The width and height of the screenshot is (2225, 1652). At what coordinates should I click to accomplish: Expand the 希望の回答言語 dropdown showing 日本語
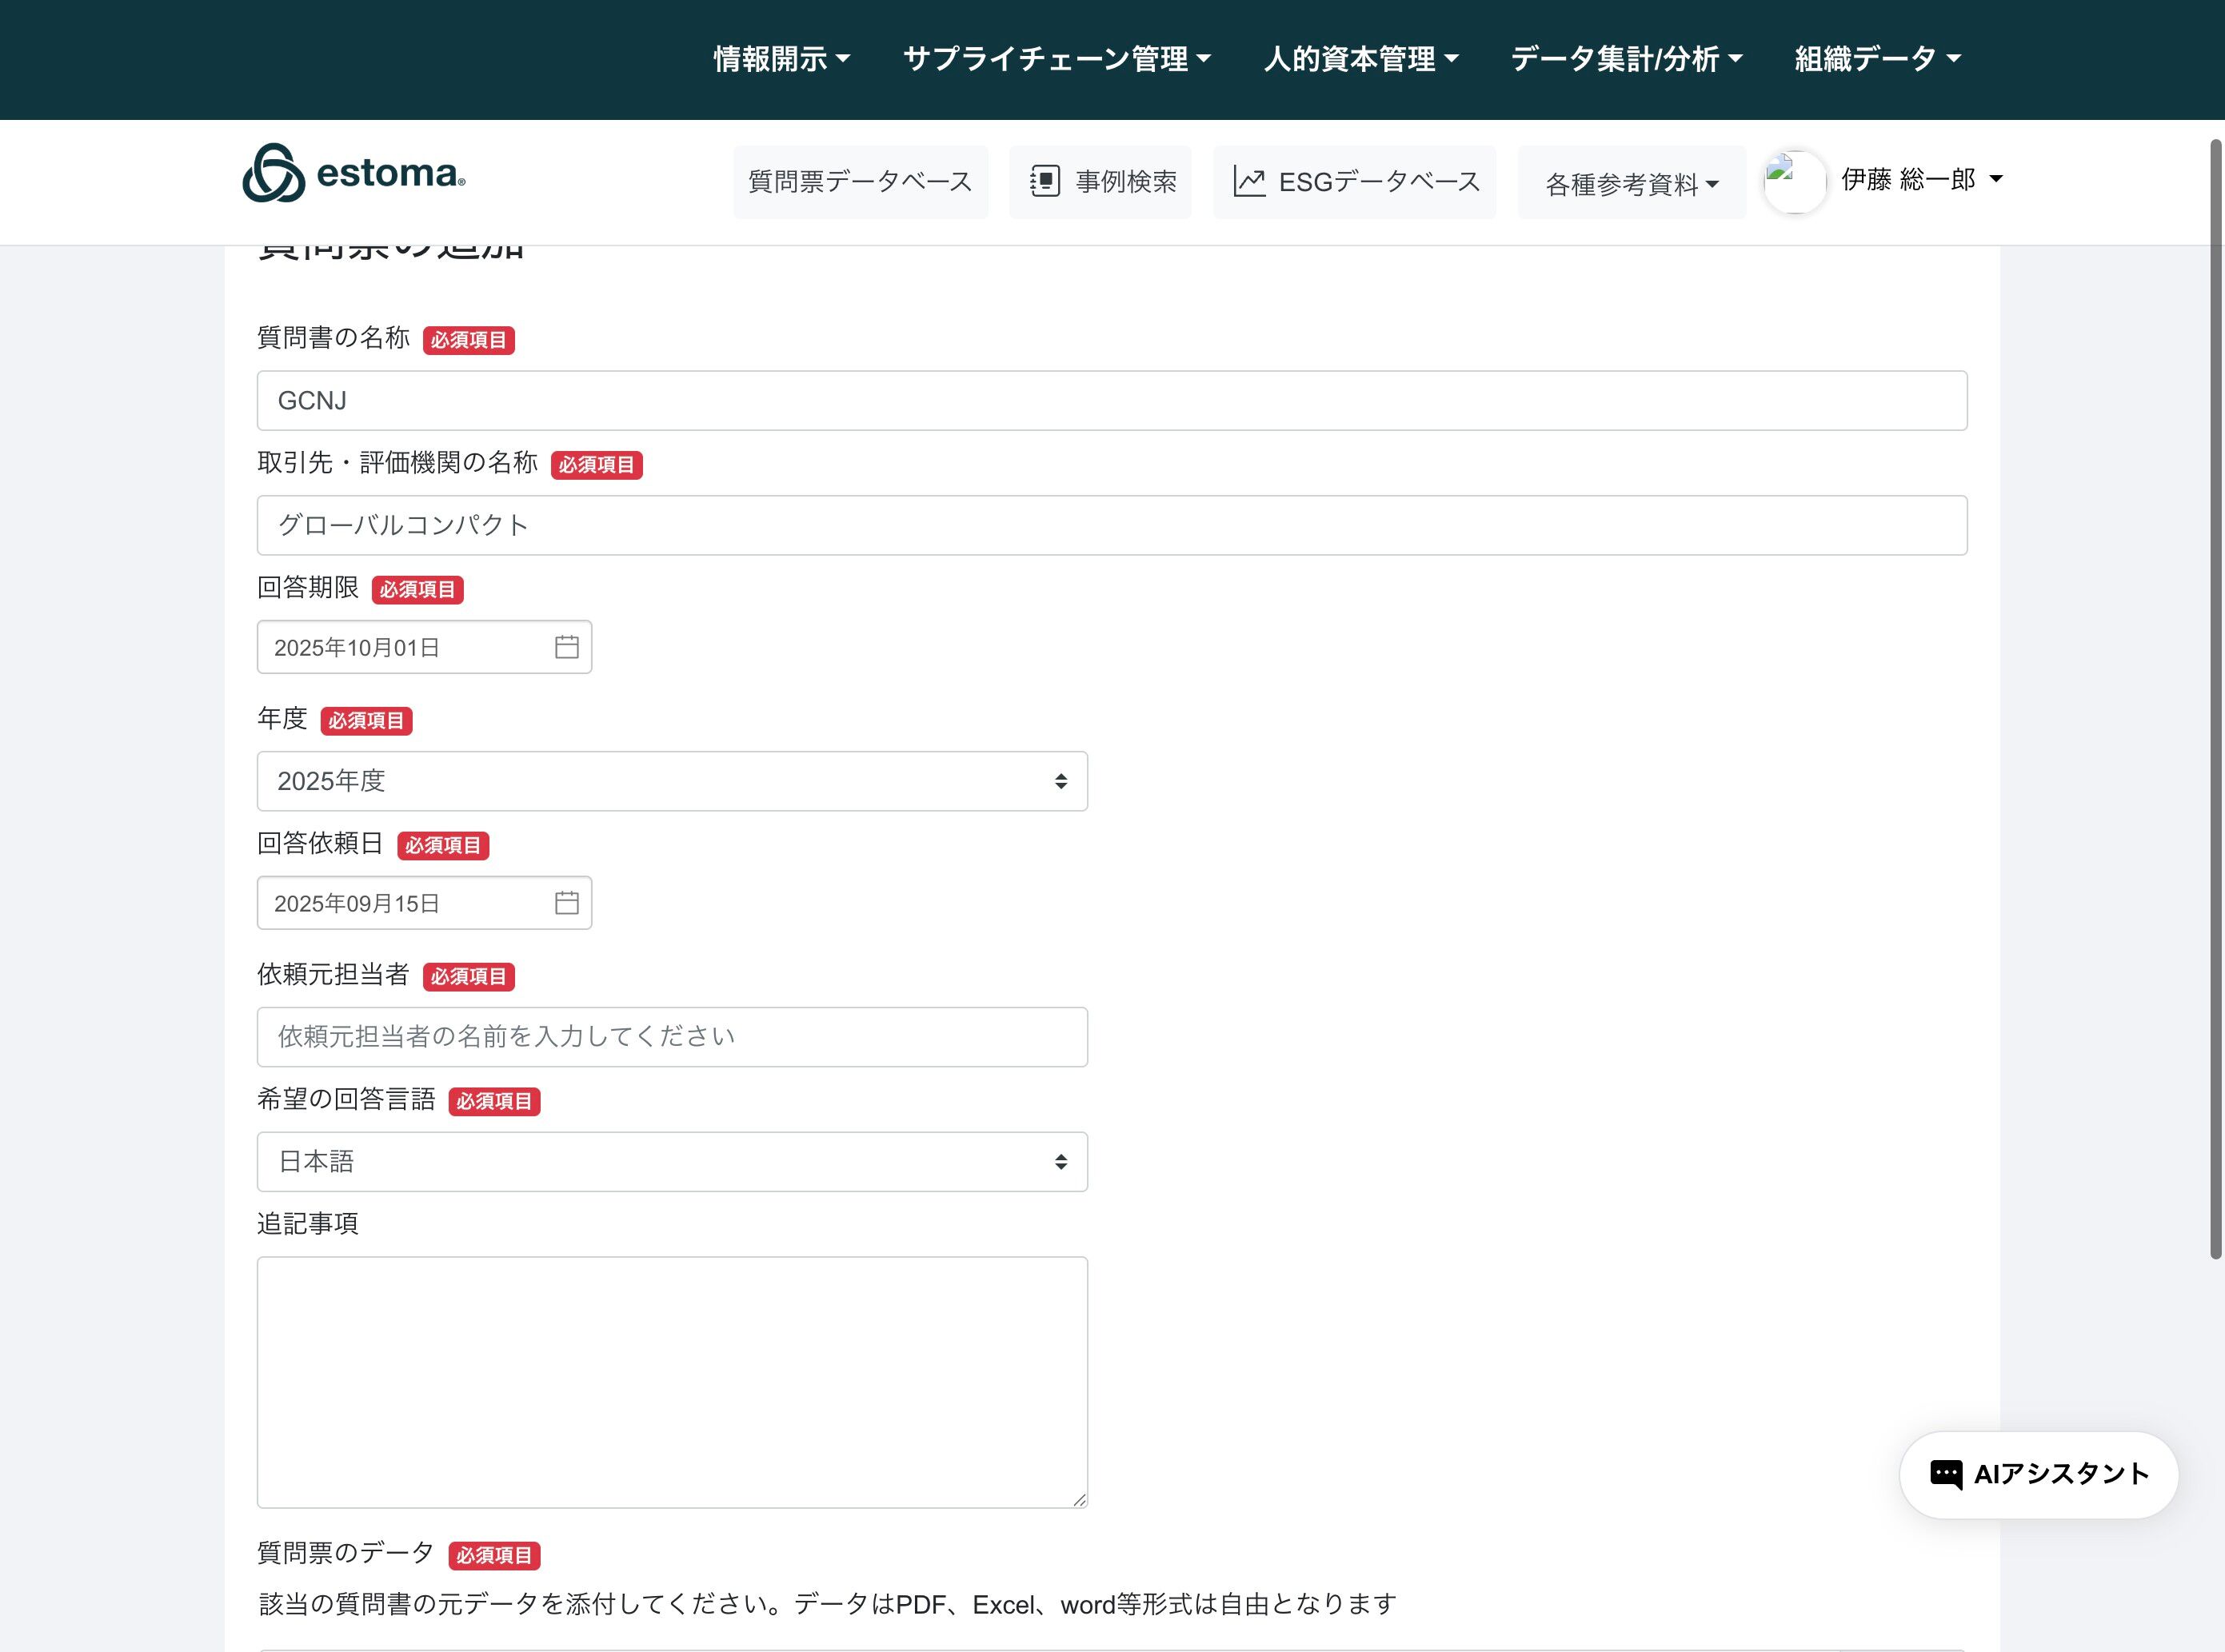click(671, 1162)
